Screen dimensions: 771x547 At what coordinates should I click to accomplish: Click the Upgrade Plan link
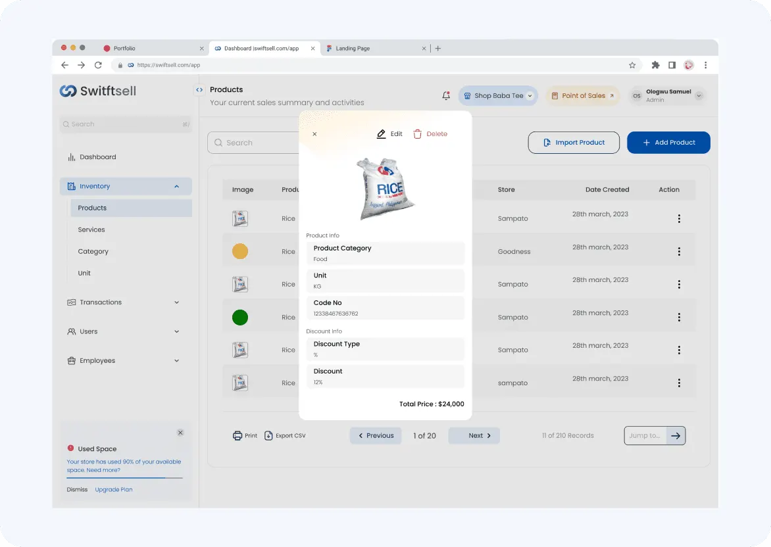pos(114,490)
